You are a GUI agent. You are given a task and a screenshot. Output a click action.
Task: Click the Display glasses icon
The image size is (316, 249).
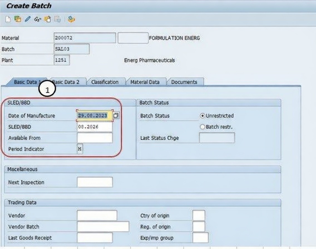point(37,19)
